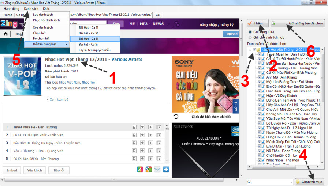Image resolution: width=328 pixels, height=186 pixels.
Task: Open Various Artists link
Action: 127,59
